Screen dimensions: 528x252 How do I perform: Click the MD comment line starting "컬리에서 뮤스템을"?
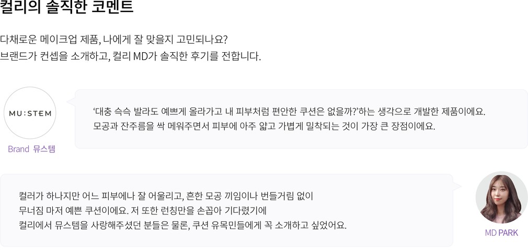[182, 226]
